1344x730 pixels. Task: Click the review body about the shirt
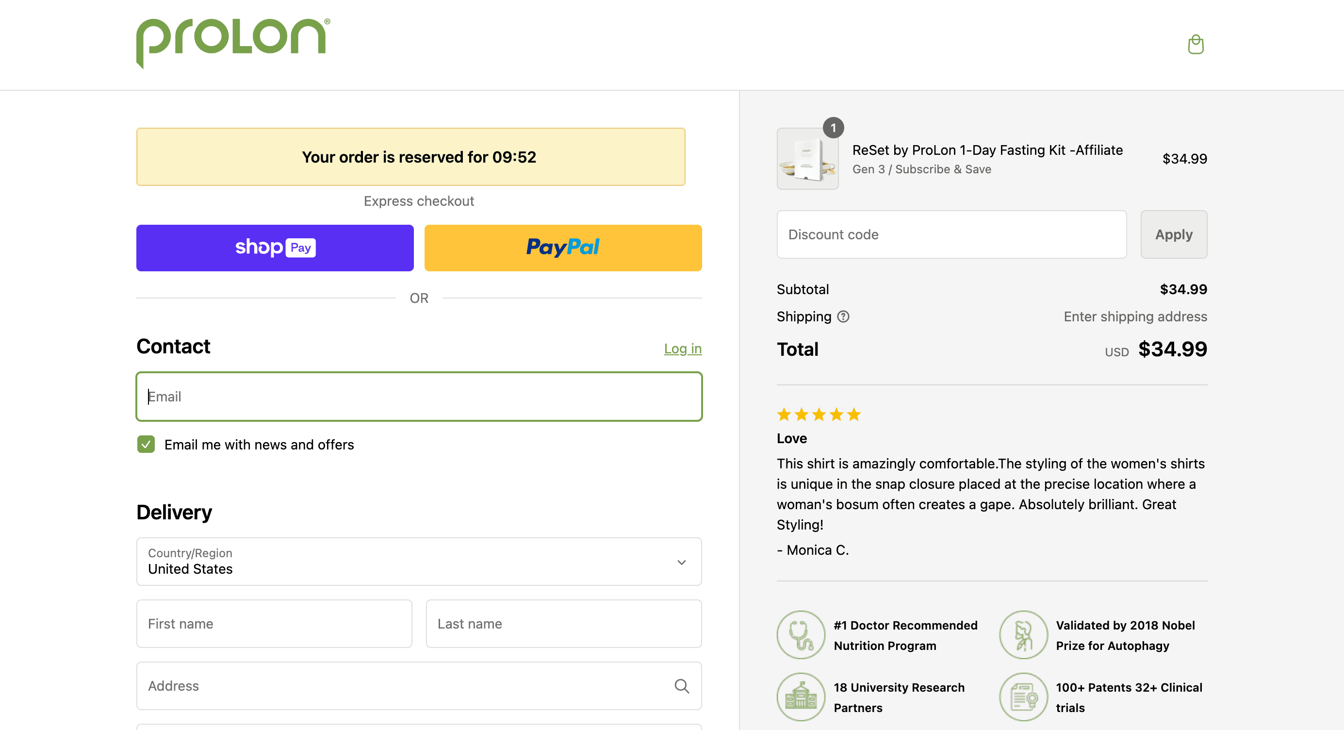[991, 494]
